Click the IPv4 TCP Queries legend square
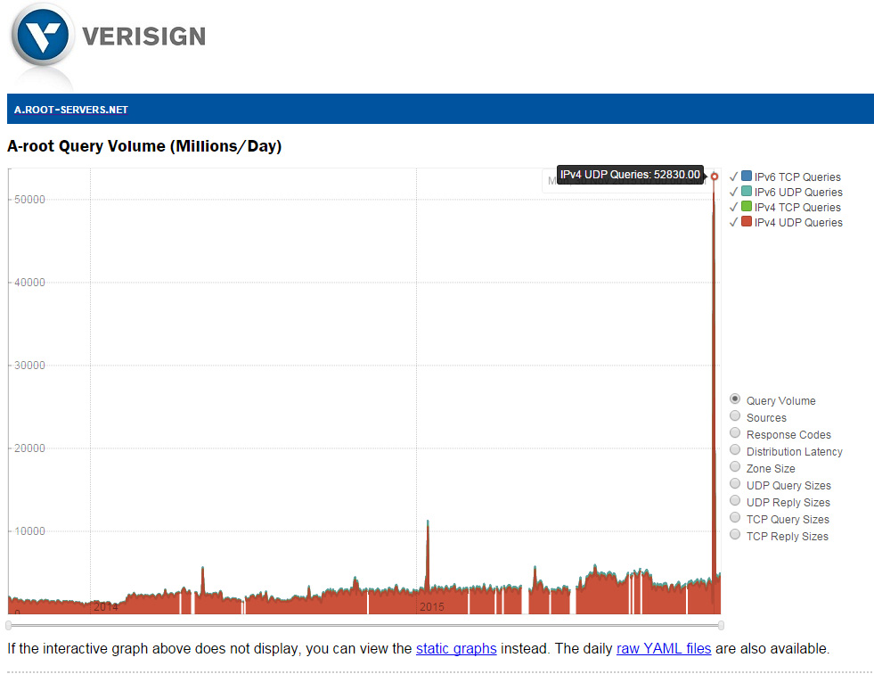 [745, 206]
